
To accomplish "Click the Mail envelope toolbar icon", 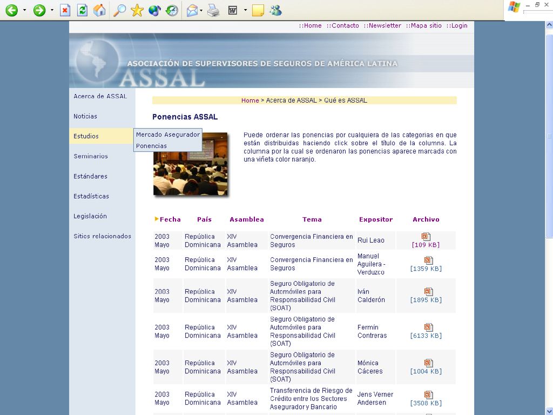I will [192, 11].
